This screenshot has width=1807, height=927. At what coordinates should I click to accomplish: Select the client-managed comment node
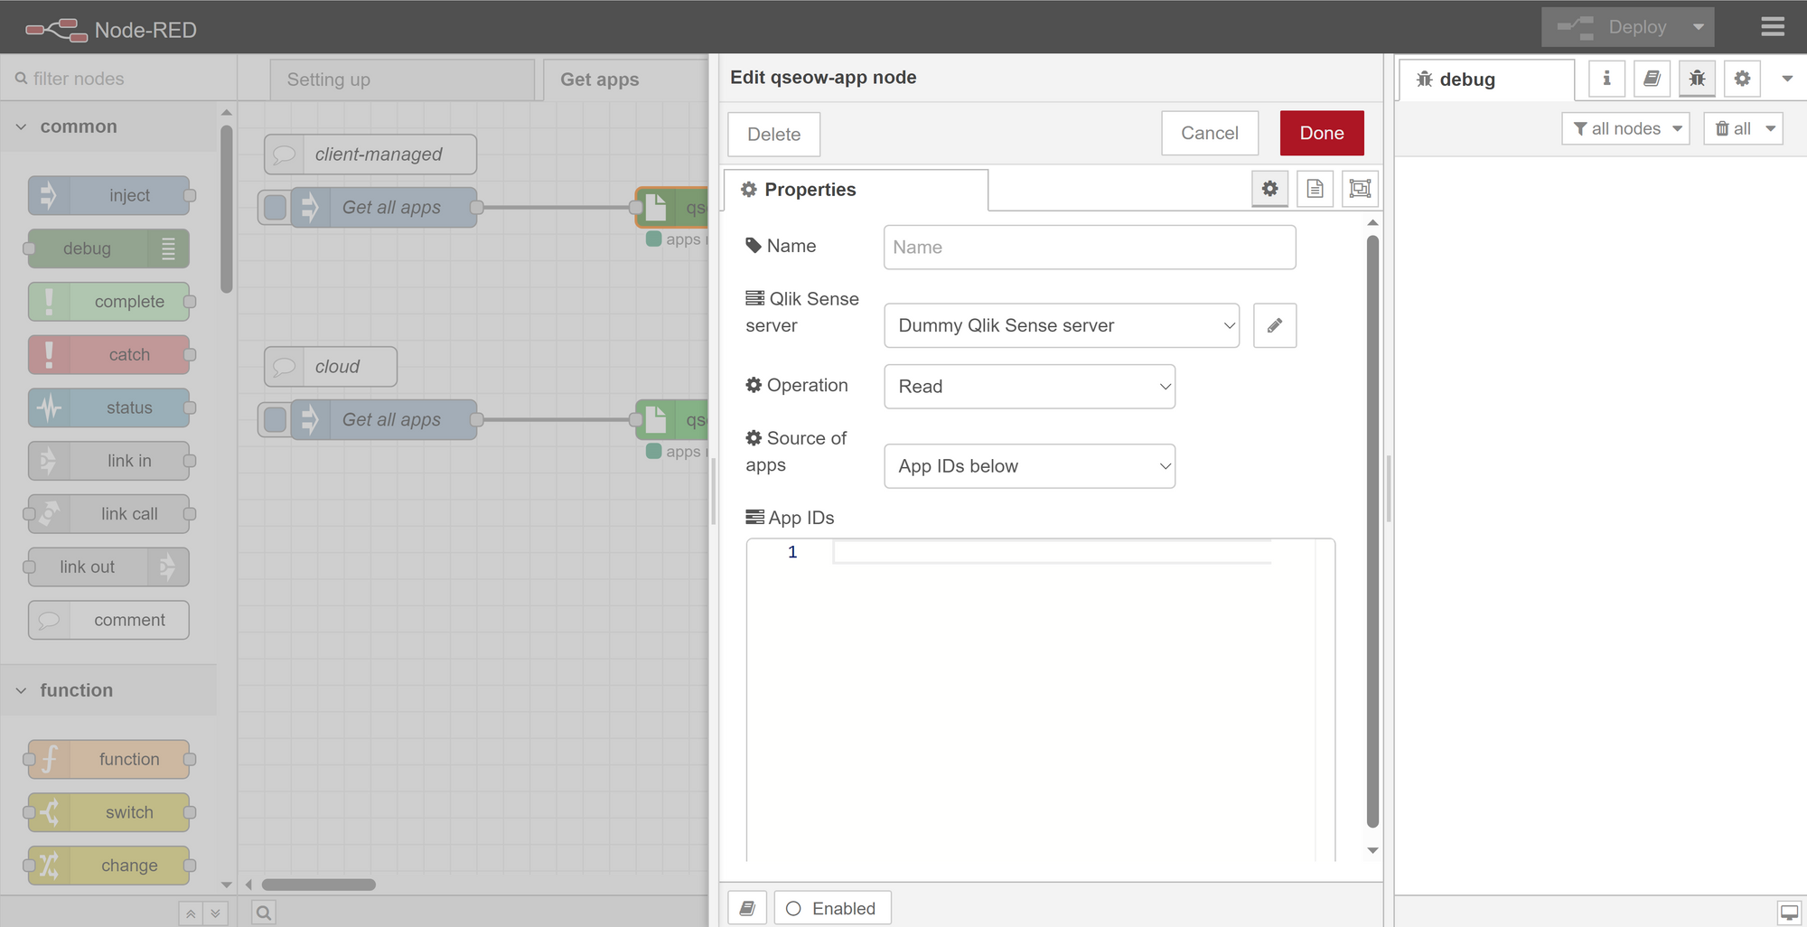[x=370, y=154]
